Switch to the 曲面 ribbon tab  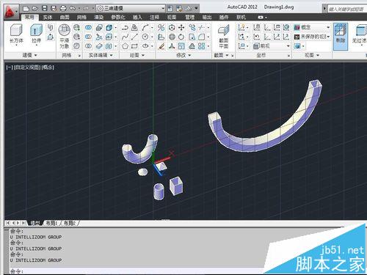[x=65, y=17]
